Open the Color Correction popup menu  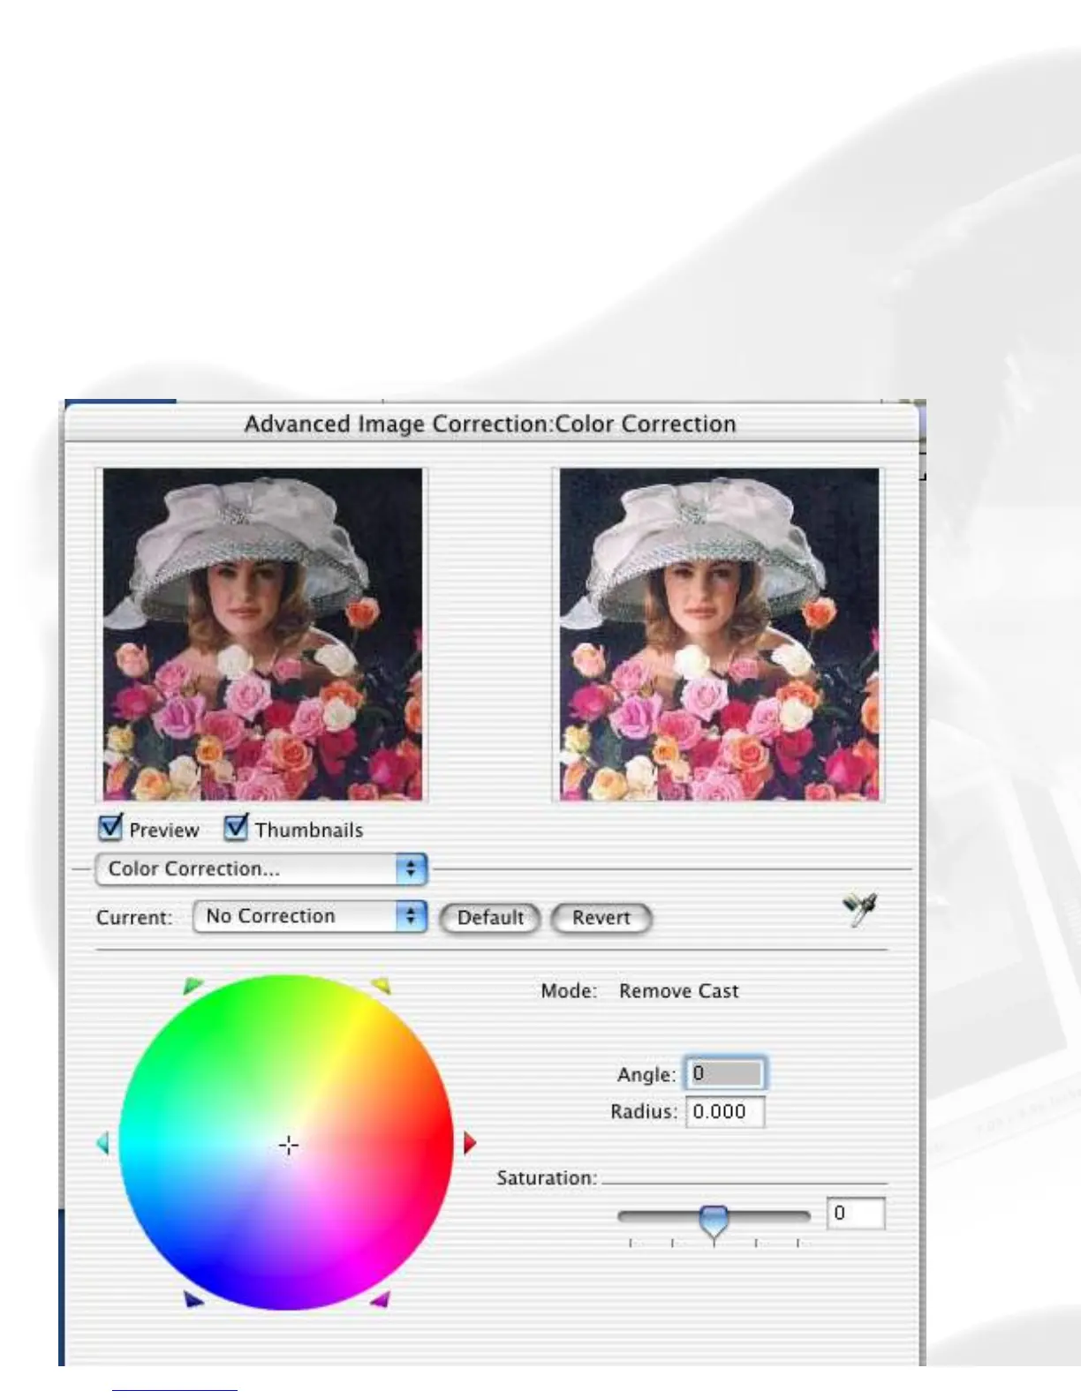click(x=262, y=868)
